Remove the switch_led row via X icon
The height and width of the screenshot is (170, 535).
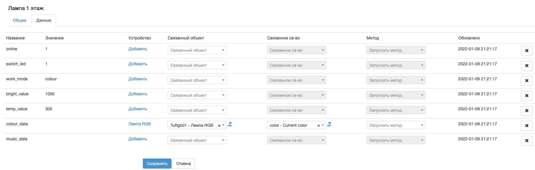(x=526, y=66)
